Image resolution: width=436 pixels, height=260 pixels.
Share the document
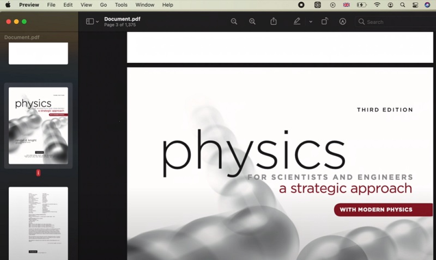(274, 21)
